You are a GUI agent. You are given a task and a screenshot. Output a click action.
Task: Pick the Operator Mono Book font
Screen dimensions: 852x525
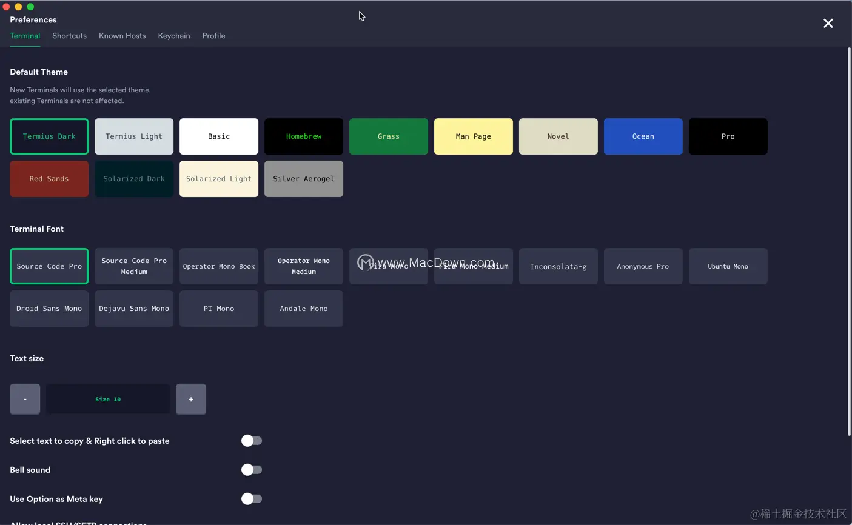point(219,266)
